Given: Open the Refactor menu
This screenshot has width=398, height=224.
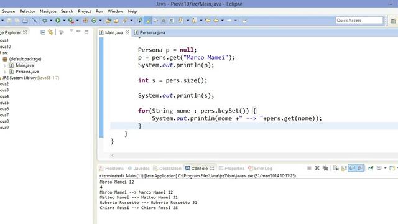Looking at the screenshot, I should [27, 11].
